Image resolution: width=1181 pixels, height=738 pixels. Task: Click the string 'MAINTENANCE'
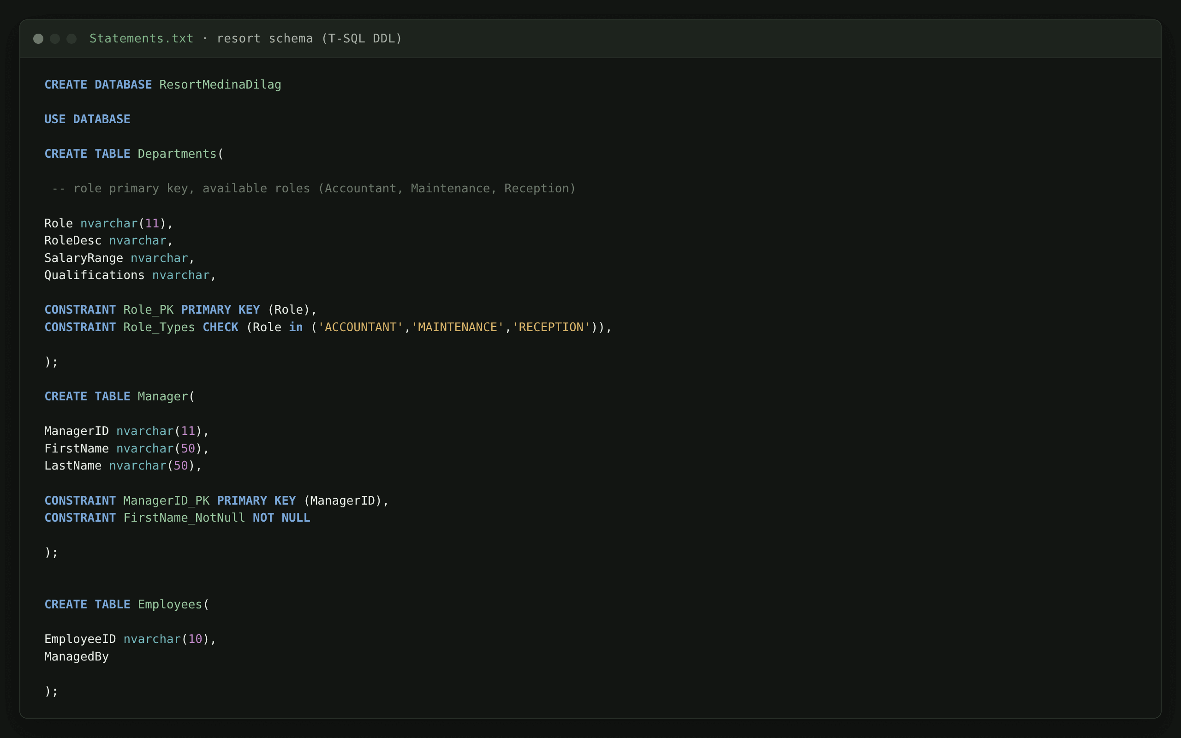(x=458, y=327)
